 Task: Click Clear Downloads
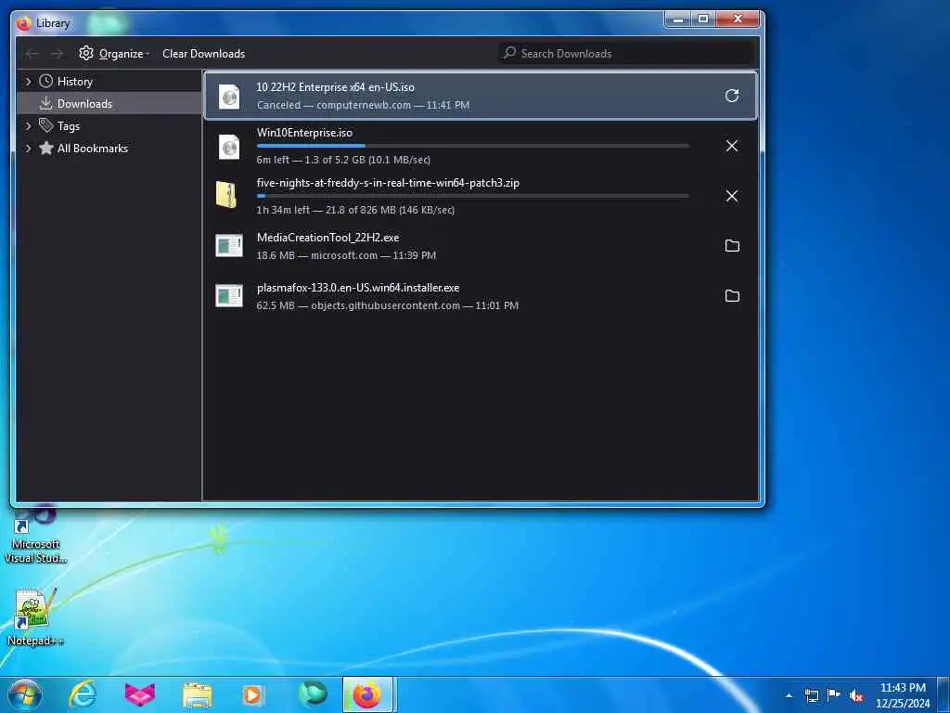[x=203, y=53]
